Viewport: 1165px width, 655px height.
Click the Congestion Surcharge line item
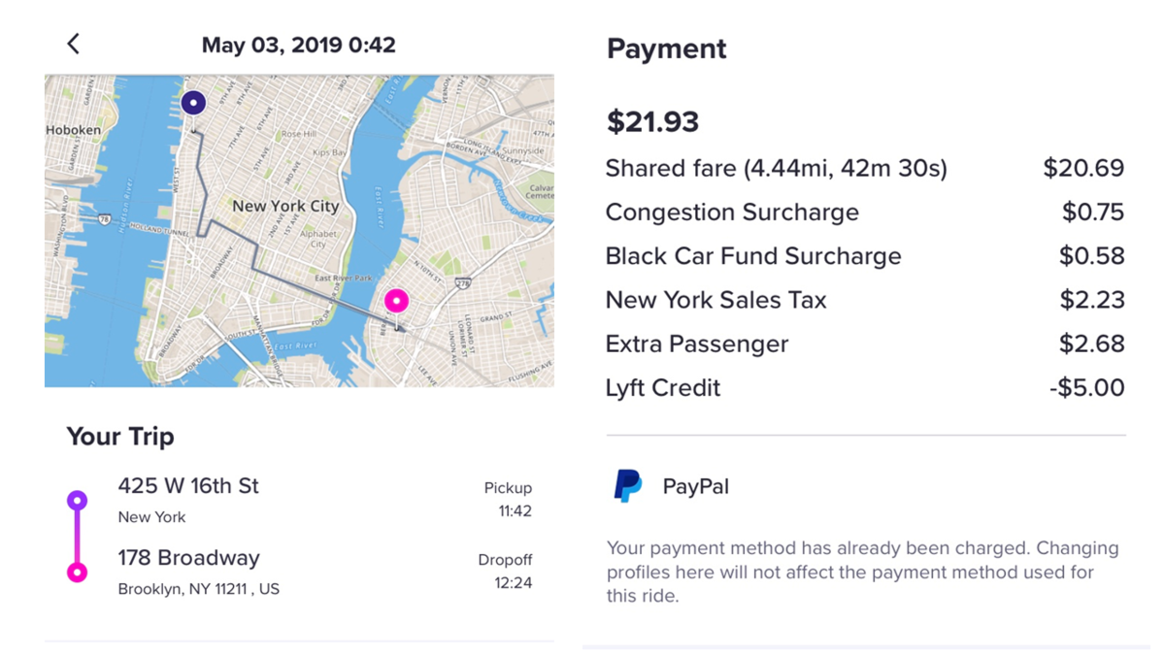point(865,213)
